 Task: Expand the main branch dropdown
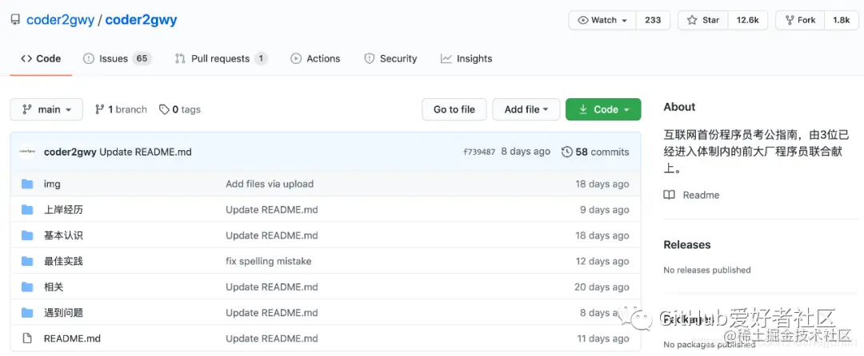coord(46,109)
